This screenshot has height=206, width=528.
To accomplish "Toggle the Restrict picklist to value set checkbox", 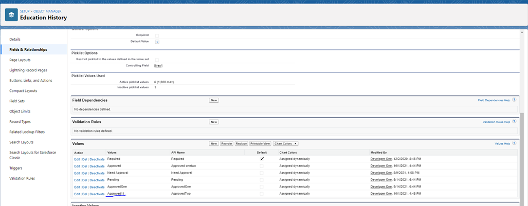I will pyautogui.click(x=157, y=60).
